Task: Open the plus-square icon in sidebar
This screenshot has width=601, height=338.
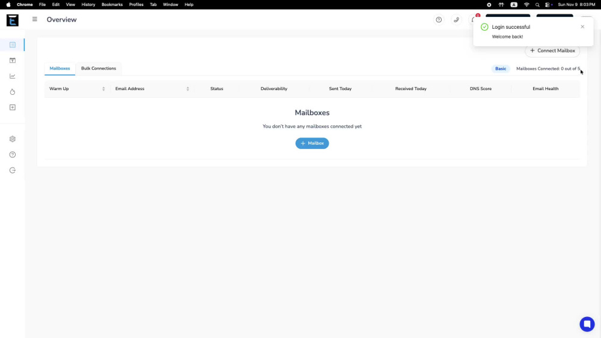Action: (x=12, y=107)
